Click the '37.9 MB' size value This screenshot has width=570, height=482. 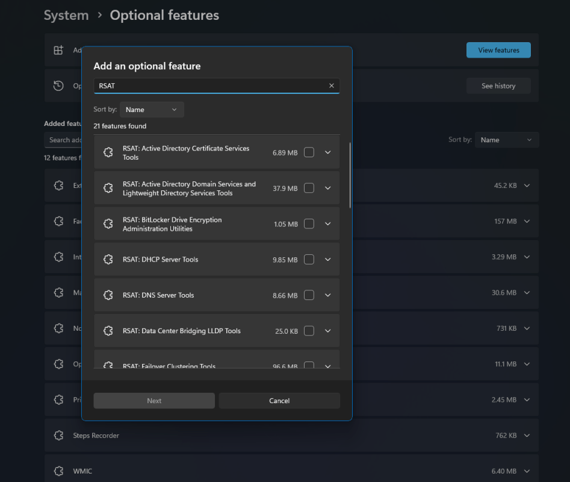[285, 189]
